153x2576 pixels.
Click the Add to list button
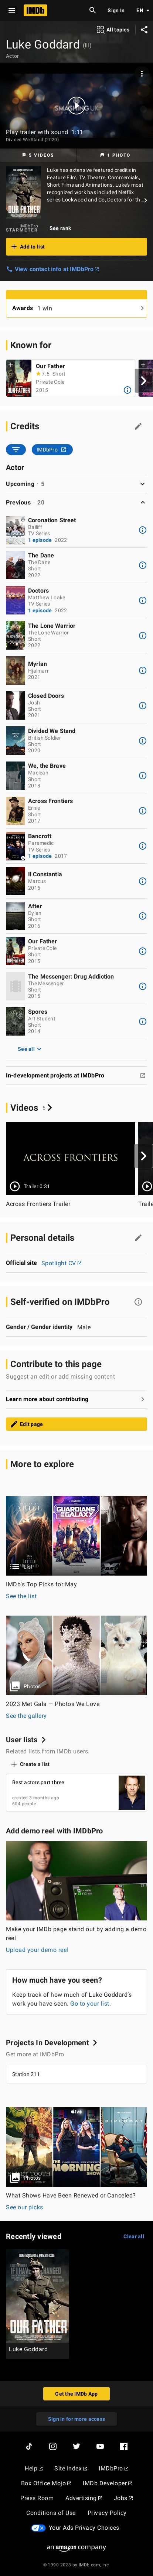point(76,246)
